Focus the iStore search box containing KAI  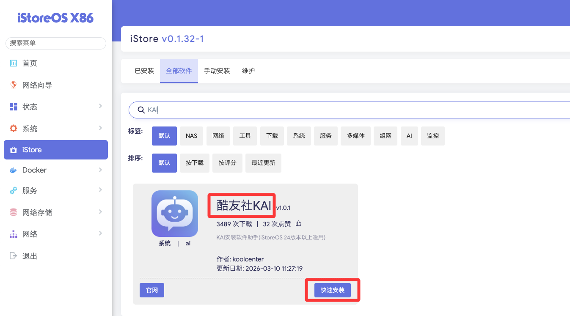tap(339, 110)
